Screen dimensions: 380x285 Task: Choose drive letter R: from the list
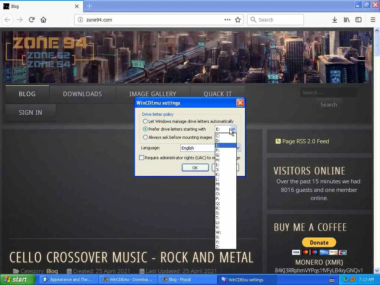[x=226, y=208]
